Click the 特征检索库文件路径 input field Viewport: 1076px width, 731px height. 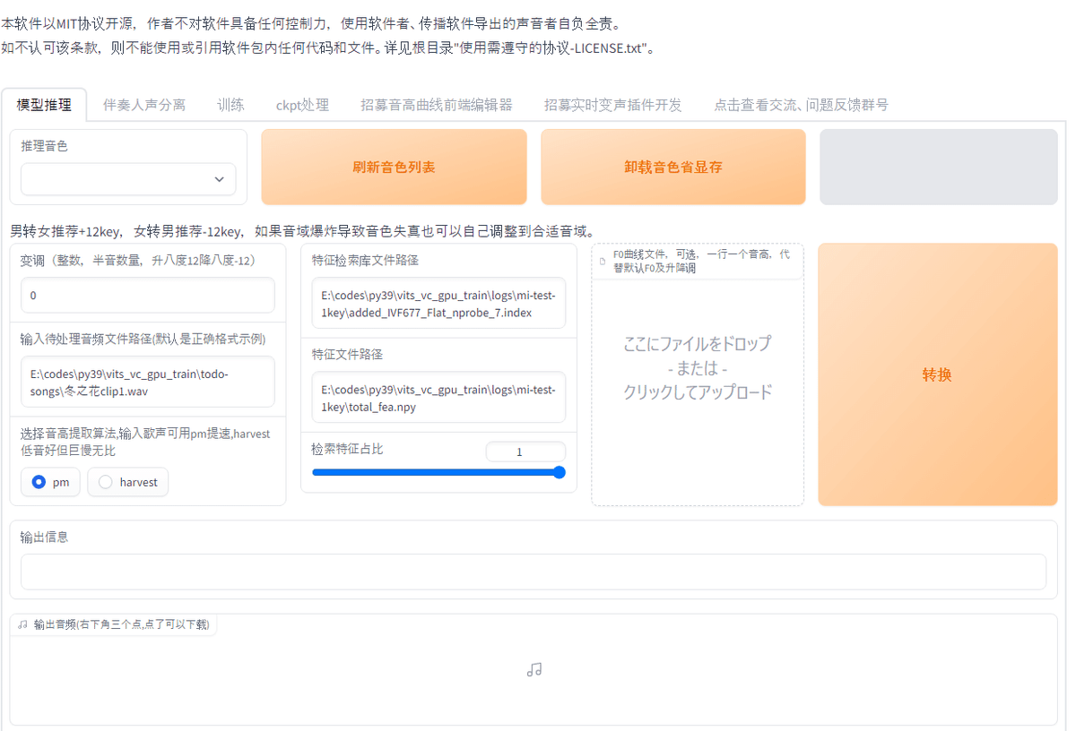pyautogui.click(x=438, y=303)
